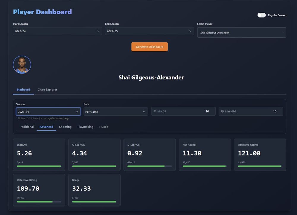The height and width of the screenshot is (215, 297).
Task: Open the Rate dropdown set to Per Game
Action: pyautogui.click(x=116, y=112)
